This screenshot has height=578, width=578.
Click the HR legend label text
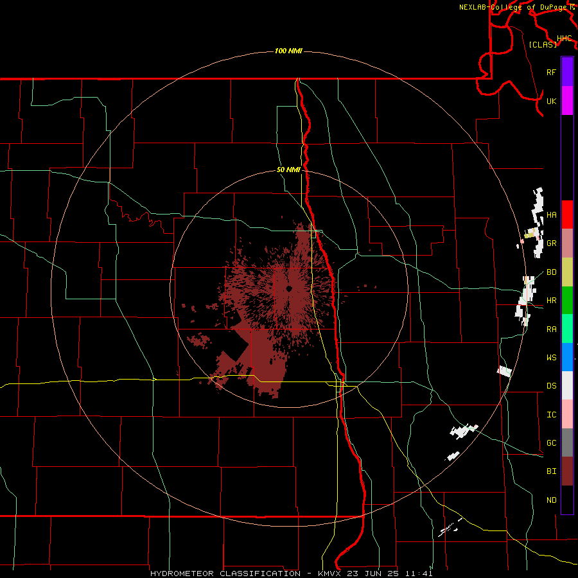pos(551,301)
